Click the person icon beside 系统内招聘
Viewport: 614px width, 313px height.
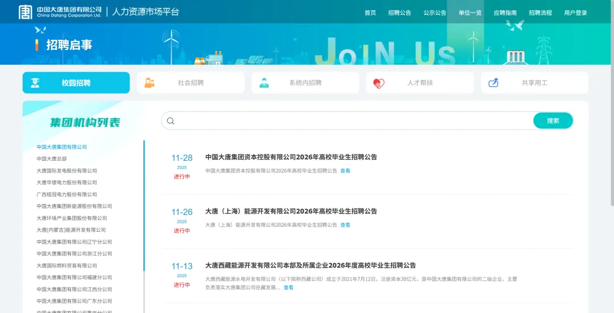(264, 83)
